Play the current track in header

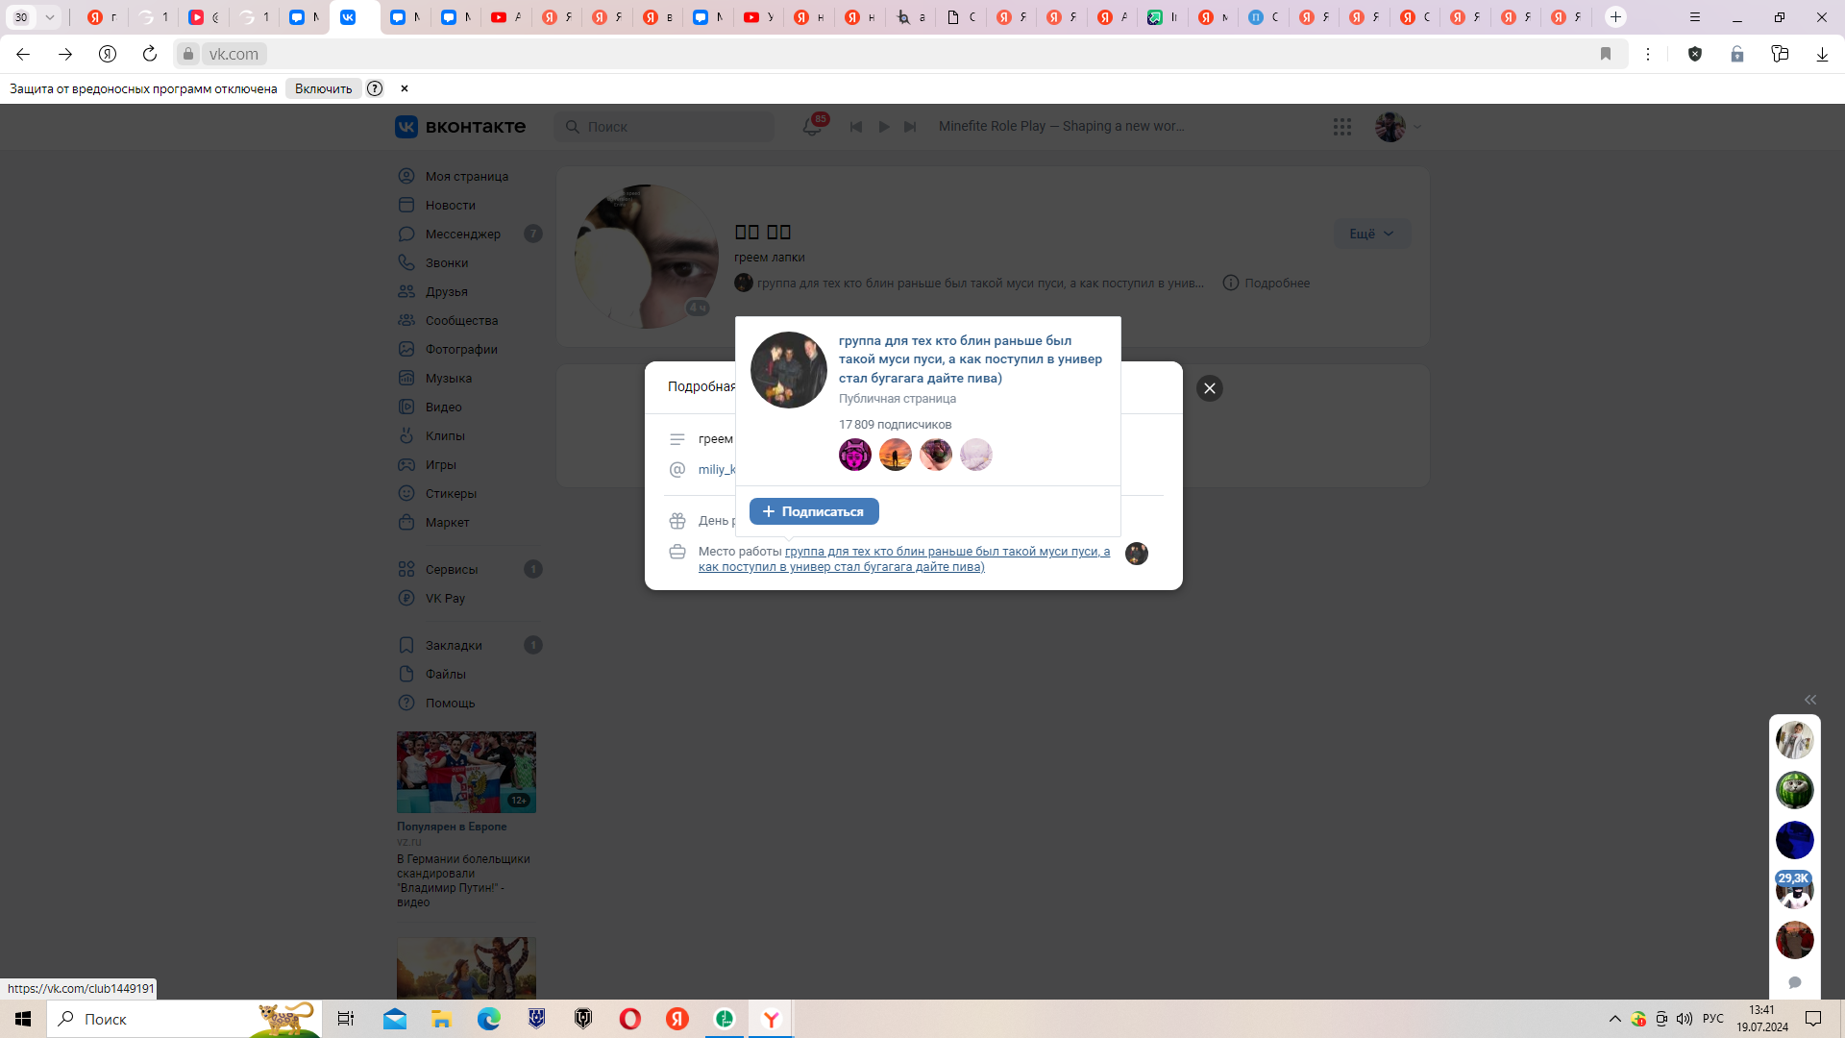883,127
